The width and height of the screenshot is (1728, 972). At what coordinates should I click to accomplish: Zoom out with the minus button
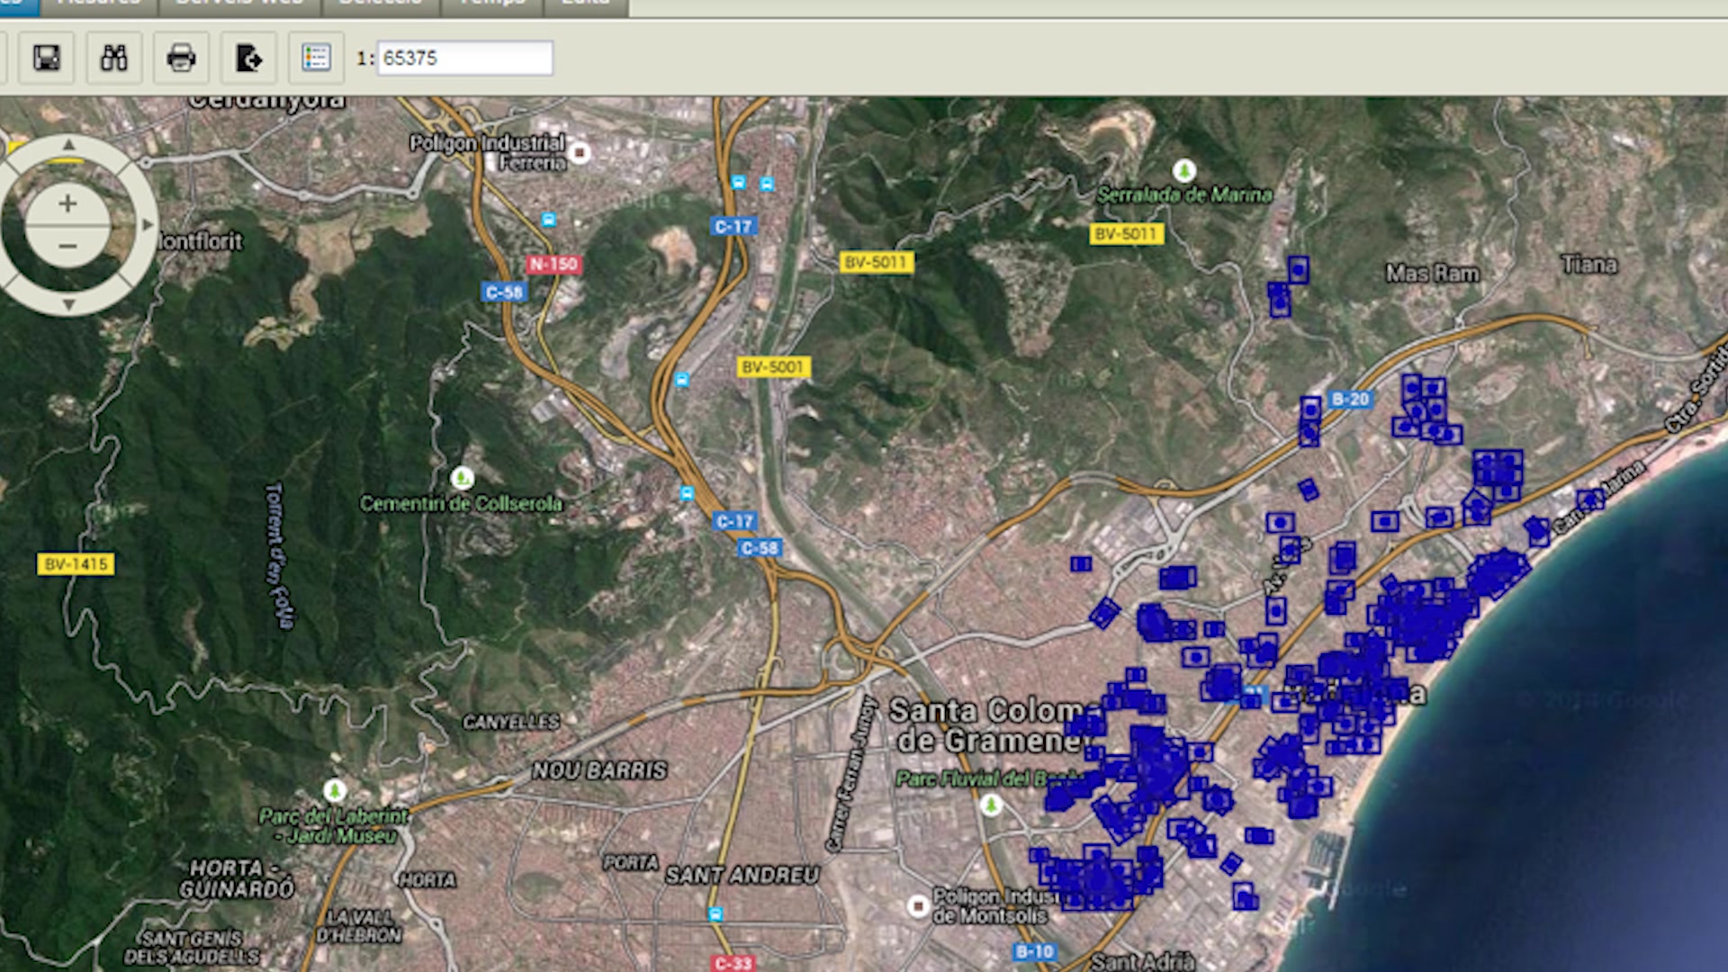click(67, 246)
